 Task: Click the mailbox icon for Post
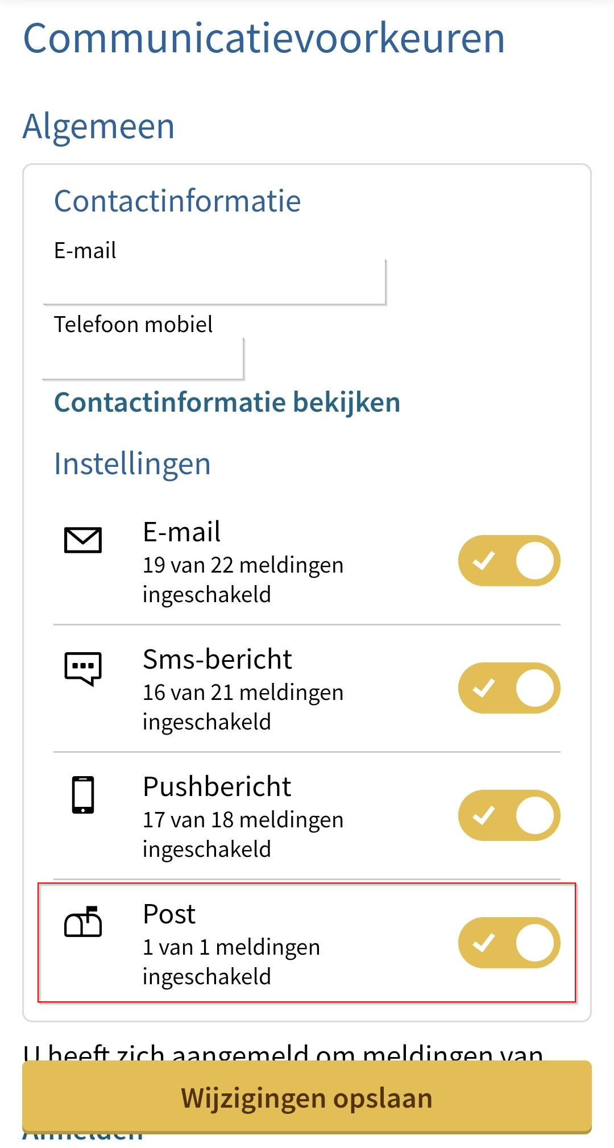coord(83,922)
